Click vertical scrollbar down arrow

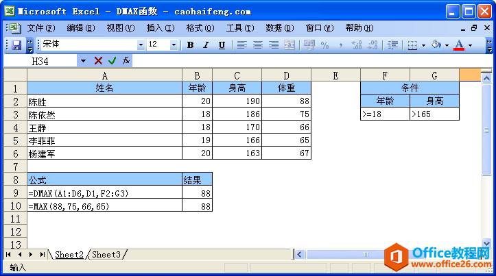(486, 243)
